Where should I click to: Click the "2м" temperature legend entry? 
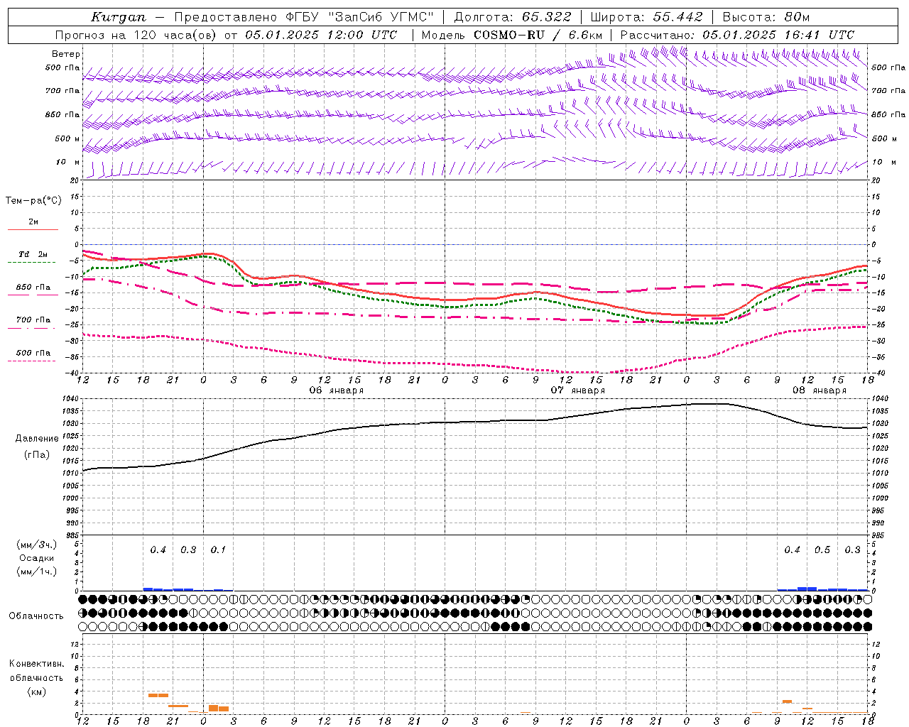pos(33,222)
